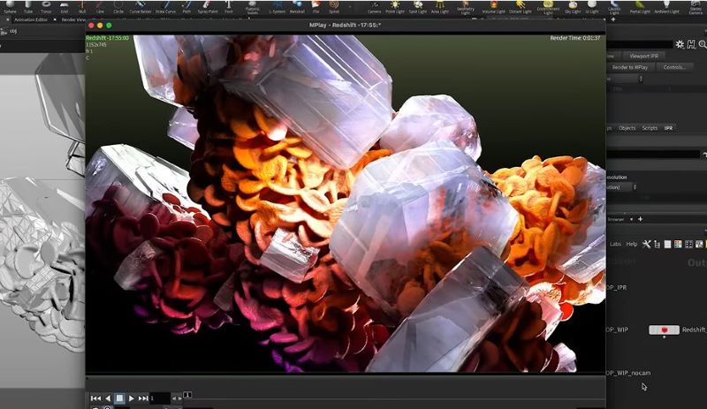Image resolution: width=707 pixels, height=409 pixels.
Task: Click the H Houdini help icon
Action: (691, 44)
